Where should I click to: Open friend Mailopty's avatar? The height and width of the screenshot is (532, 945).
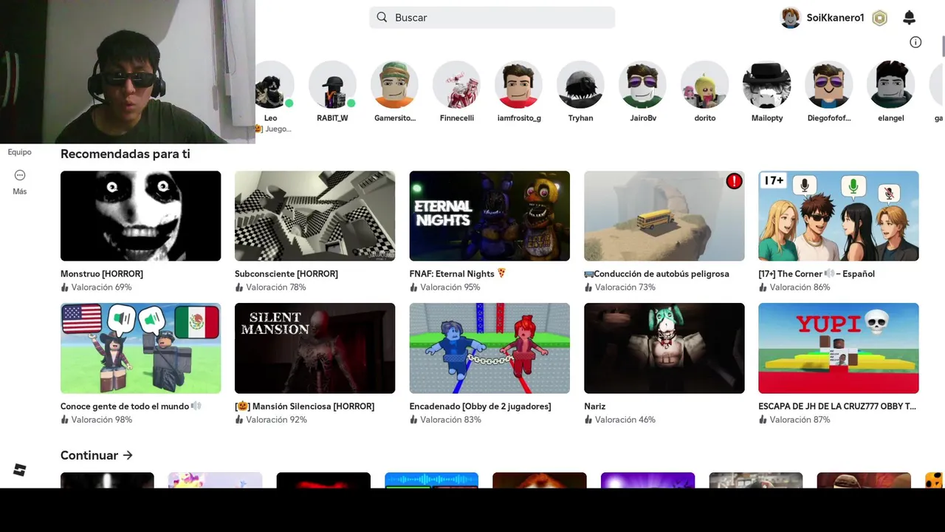(766, 84)
